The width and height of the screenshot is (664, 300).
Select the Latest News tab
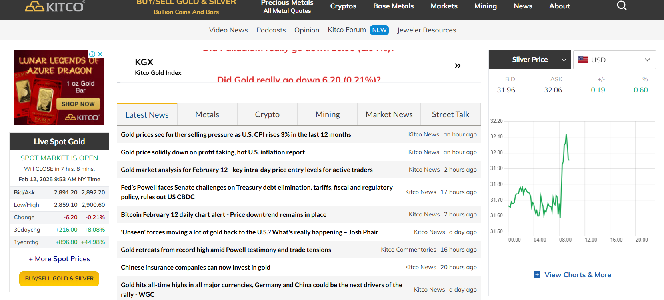tap(147, 114)
